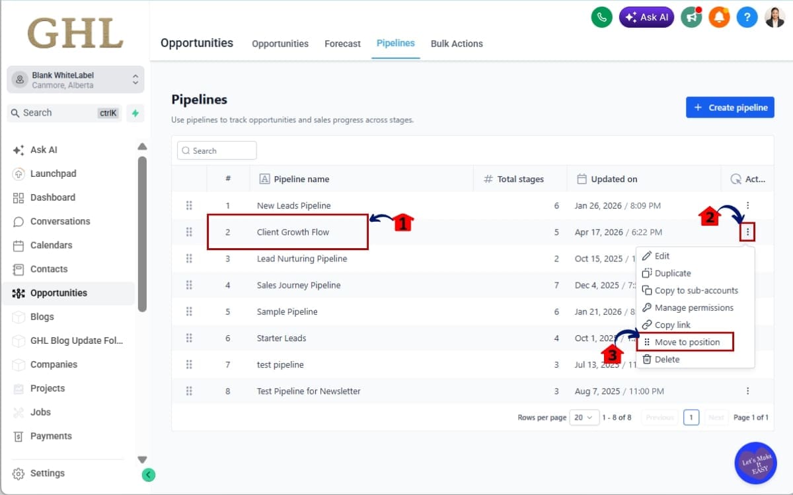Open the megaphone announcements icon
Viewport: 793px width, 495px height.
tap(692, 17)
